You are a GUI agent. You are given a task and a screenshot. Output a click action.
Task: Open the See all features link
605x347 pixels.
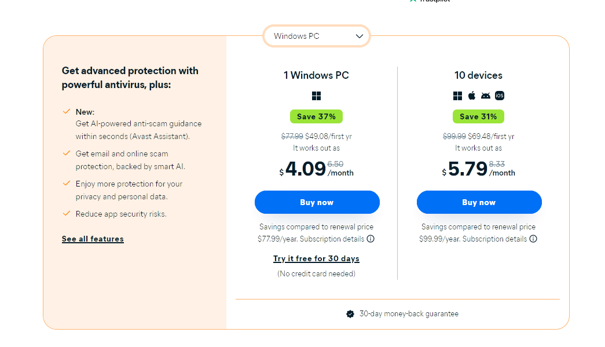coord(93,239)
